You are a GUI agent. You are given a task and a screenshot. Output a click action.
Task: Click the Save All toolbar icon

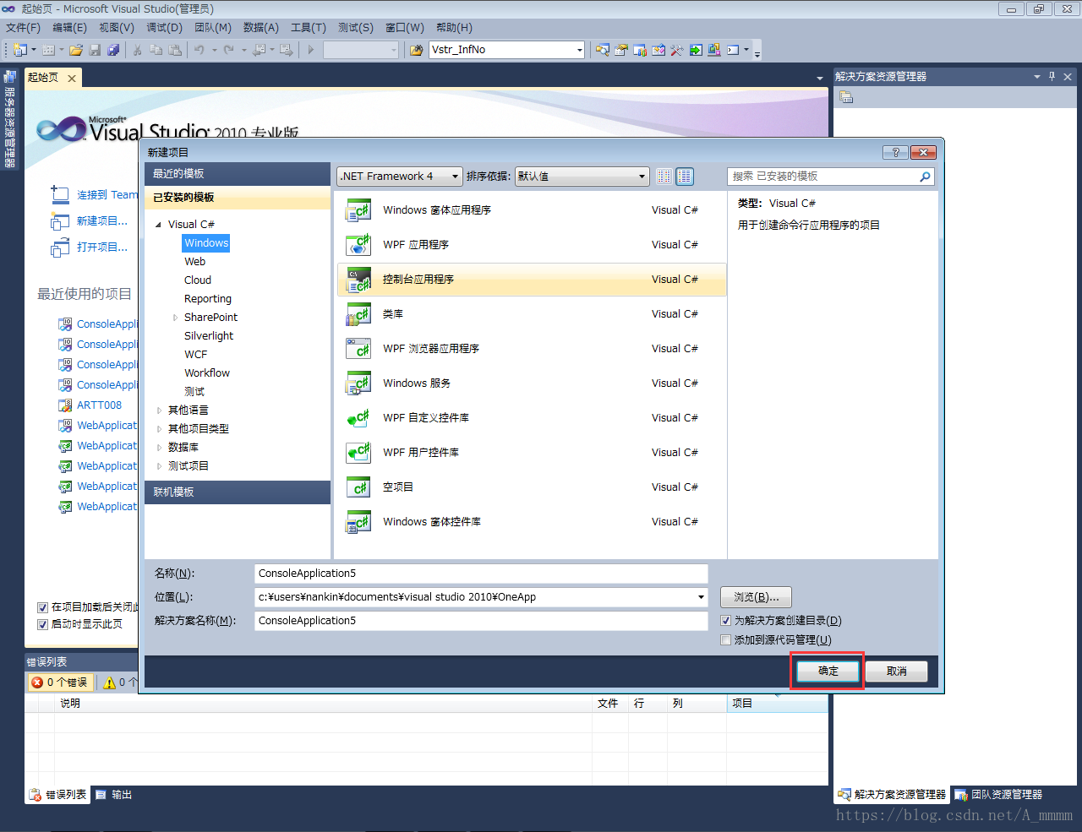pyautogui.click(x=113, y=50)
